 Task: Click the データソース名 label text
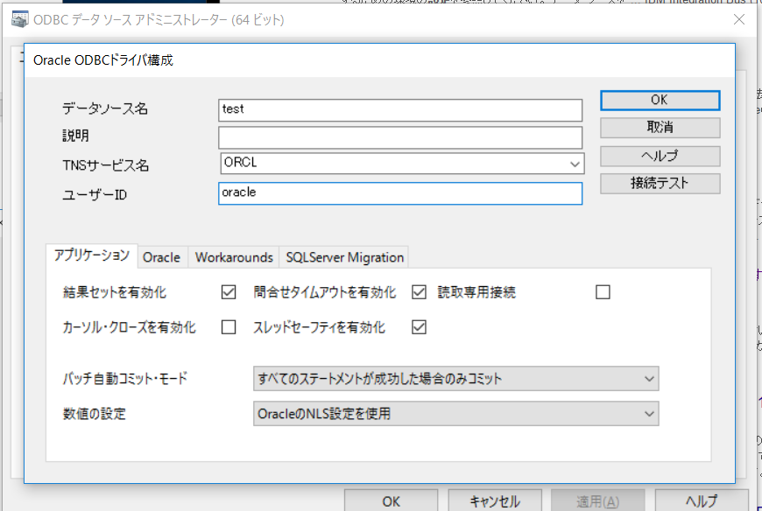(105, 108)
